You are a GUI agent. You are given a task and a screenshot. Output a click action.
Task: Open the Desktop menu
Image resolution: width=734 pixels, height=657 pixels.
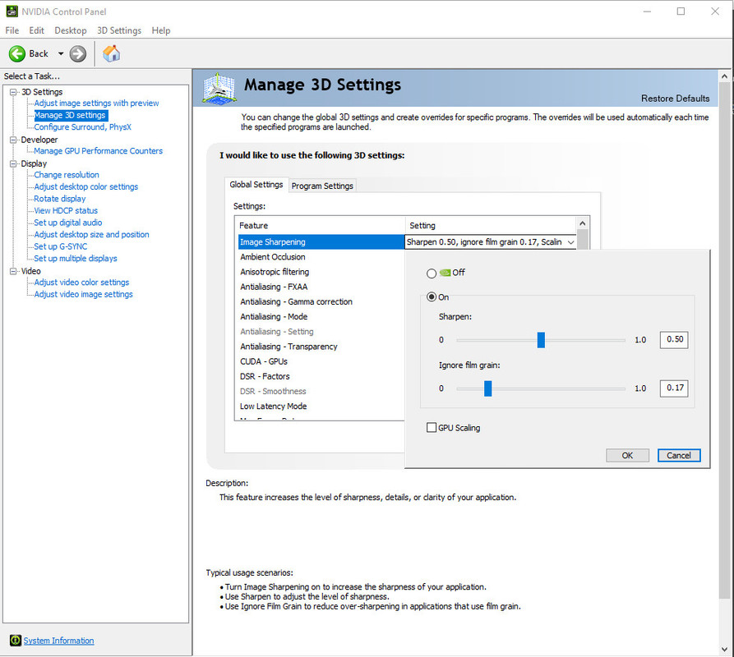(x=71, y=30)
